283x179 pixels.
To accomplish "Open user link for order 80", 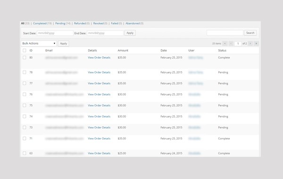I will pyautogui.click(x=196, y=57).
